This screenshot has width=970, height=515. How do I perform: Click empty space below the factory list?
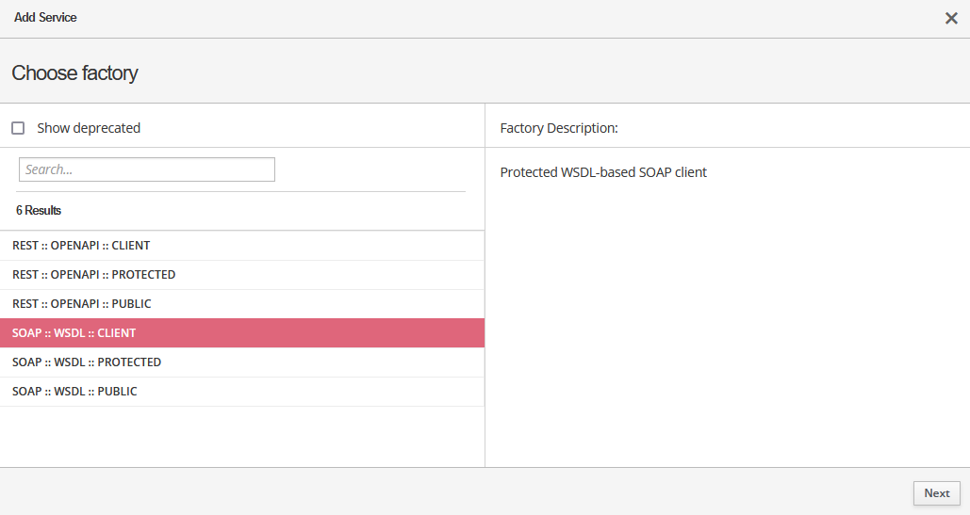click(x=241, y=436)
